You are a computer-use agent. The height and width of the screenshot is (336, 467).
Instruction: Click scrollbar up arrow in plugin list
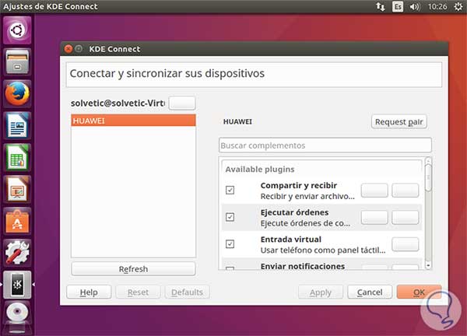tap(428, 161)
